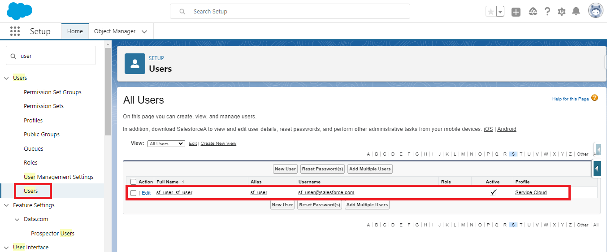
Task: Open Profiles in sidebar
Action: 33,120
